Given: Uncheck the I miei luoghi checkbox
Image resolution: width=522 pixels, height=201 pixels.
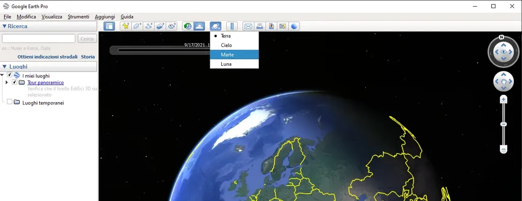Looking at the screenshot, I should 10,75.
